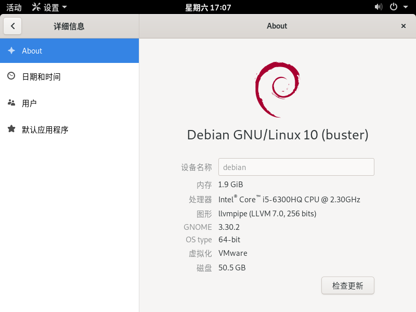Open 日期和时间 settings panel
Image resolution: width=416 pixels, height=312 pixels.
pyautogui.click(x=69, y=76)
